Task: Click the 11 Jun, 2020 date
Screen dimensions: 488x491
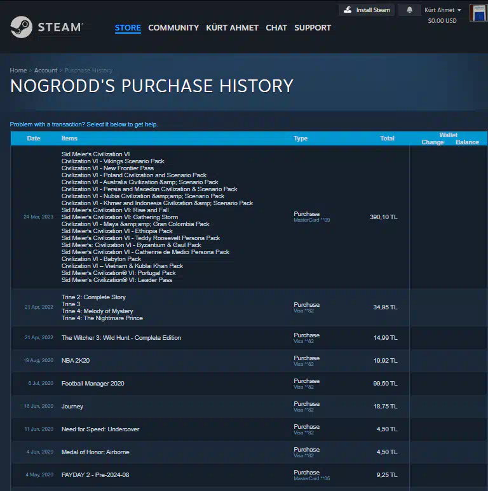Action: coord(39,429)
